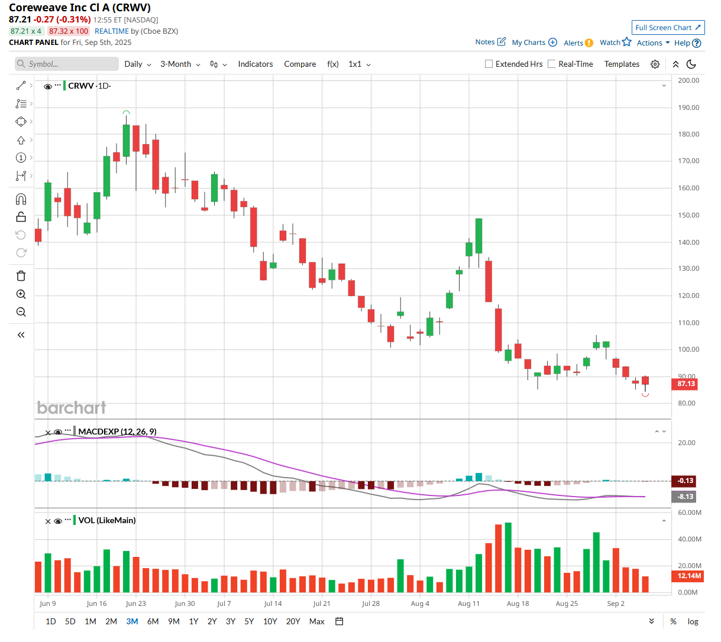Collapse the drawing tools sidebar
The image size is (721, 642).
click(21, 335)
